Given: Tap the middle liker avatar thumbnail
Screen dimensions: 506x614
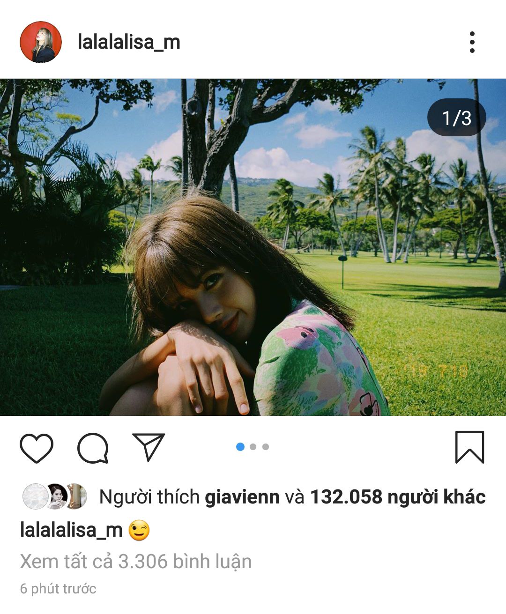Looking at the screenshot, I should 56,496.
